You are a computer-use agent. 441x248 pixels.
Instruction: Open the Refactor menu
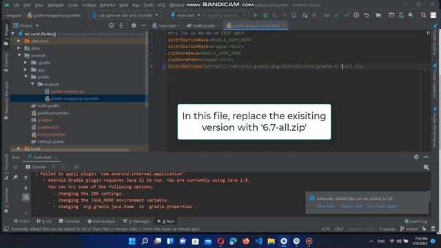107,5
